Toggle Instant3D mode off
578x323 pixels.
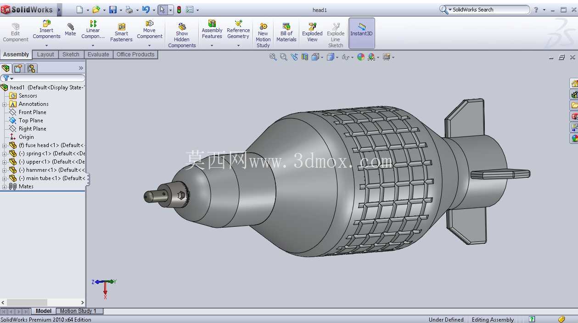click(362, 33)
